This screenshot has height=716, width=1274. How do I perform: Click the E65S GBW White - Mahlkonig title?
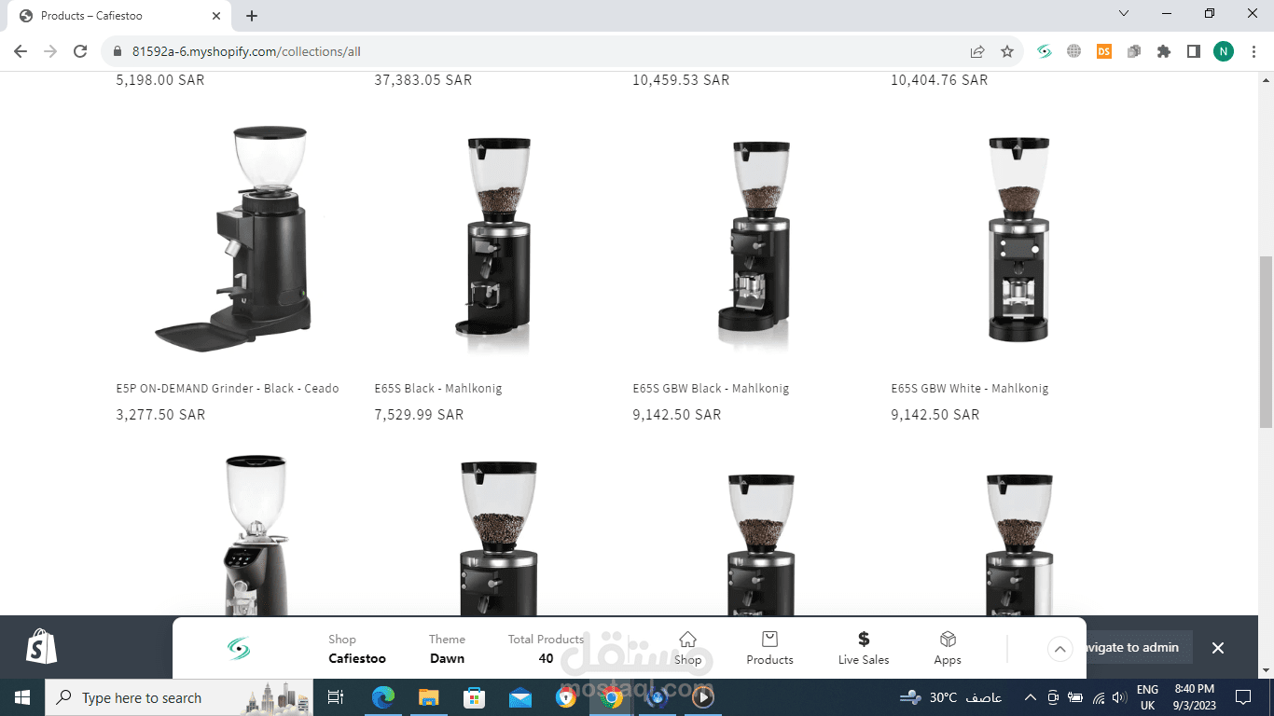tap(970, 388)
